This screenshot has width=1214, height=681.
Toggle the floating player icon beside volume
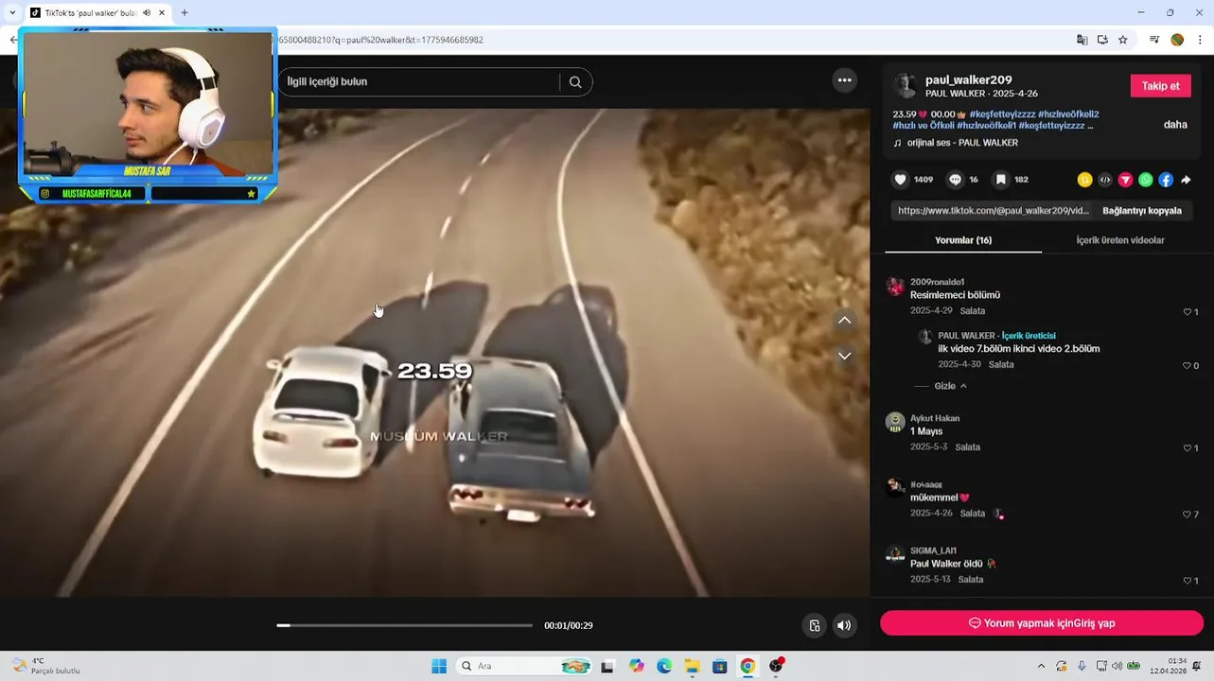pos(815,625)
